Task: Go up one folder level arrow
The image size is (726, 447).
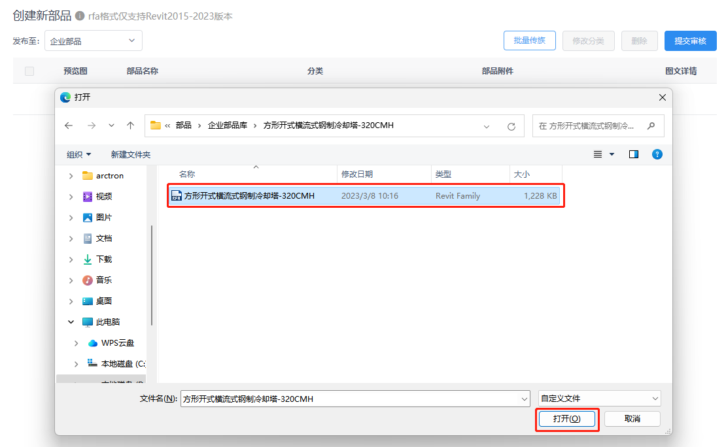Action: pyautogui.click(x=131, y=125)
